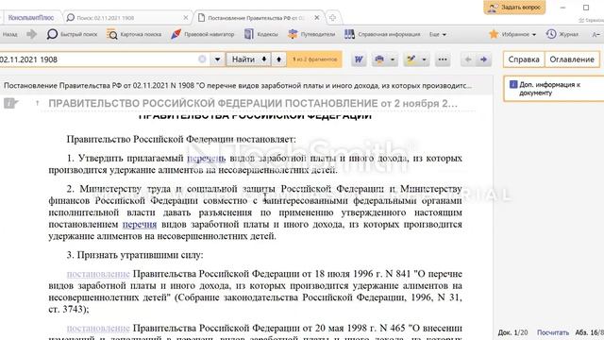This screenshot has height=340, width=604.
Task: Open Путеводители guides
Action: click(311, 34)
